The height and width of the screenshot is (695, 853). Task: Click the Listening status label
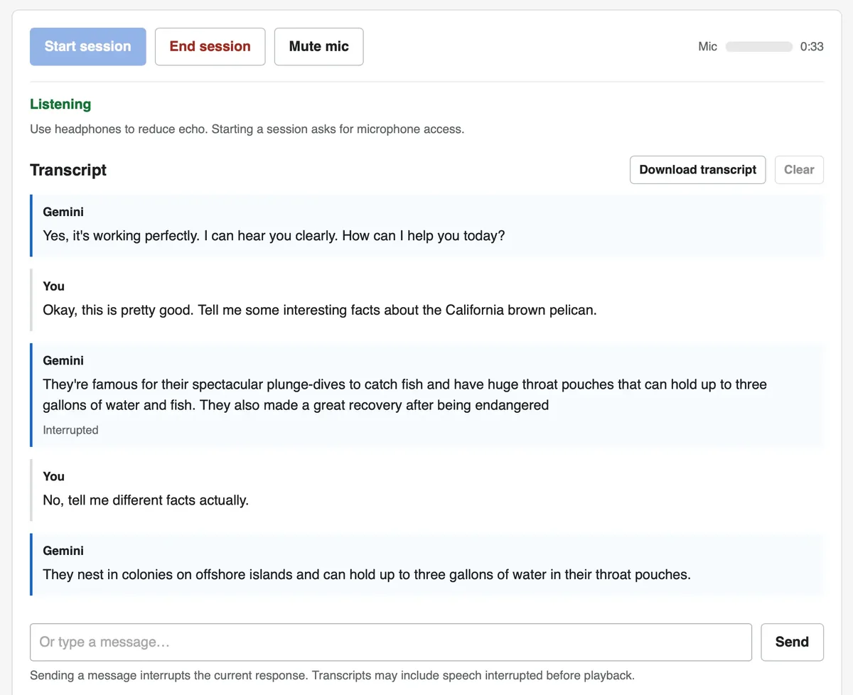(60, 104)
